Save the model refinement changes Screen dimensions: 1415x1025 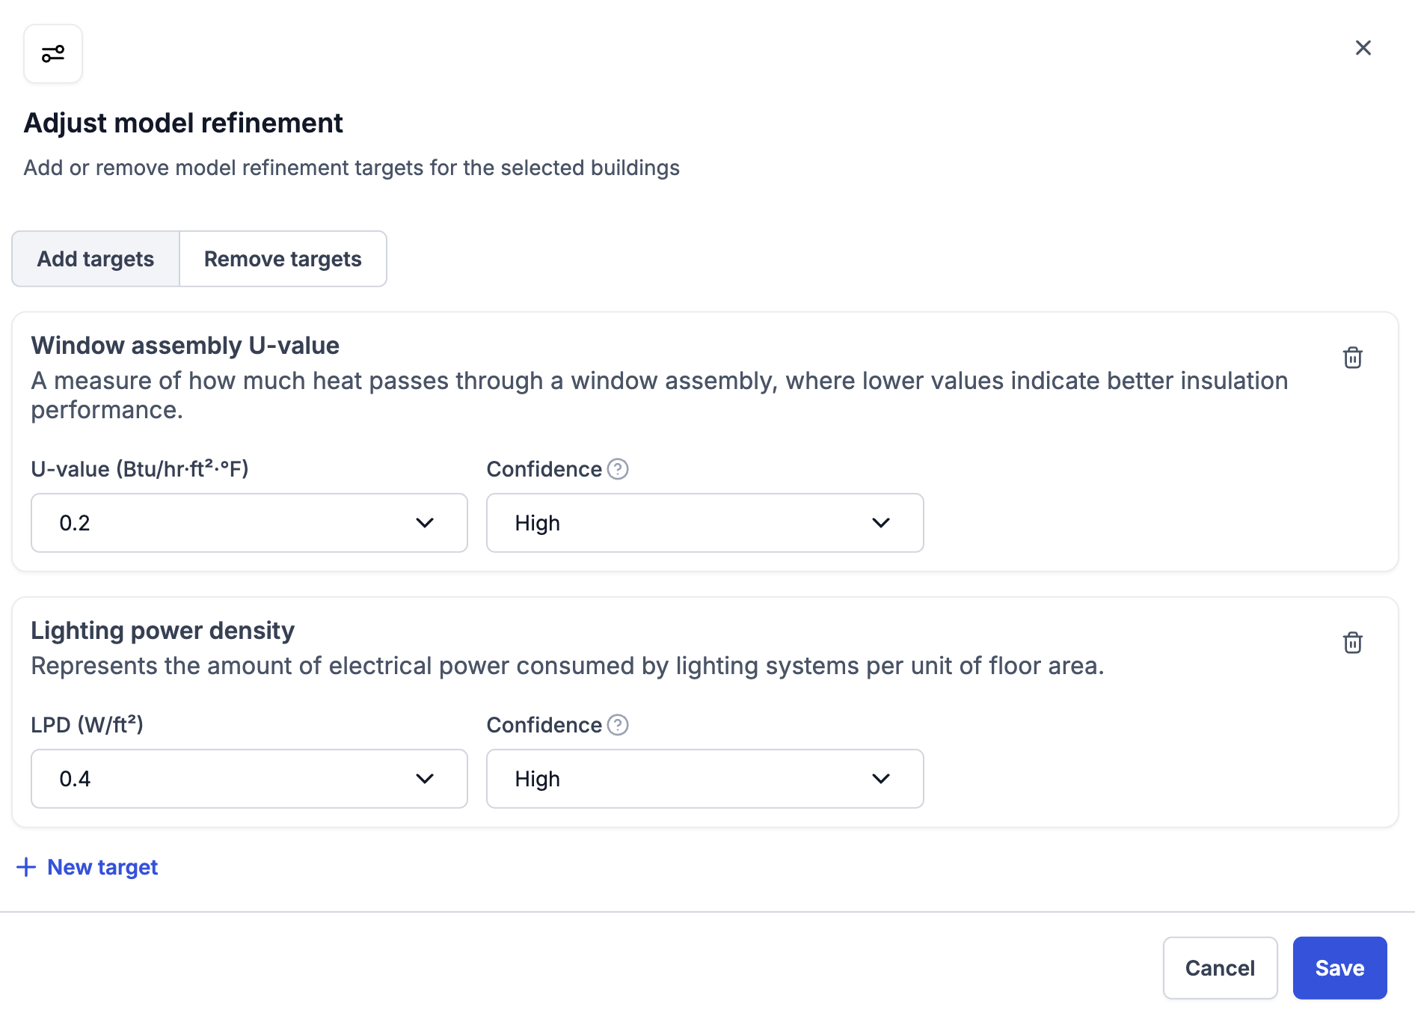[1339, 968]
